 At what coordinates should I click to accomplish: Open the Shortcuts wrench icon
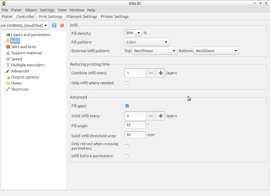pos(8,89)
